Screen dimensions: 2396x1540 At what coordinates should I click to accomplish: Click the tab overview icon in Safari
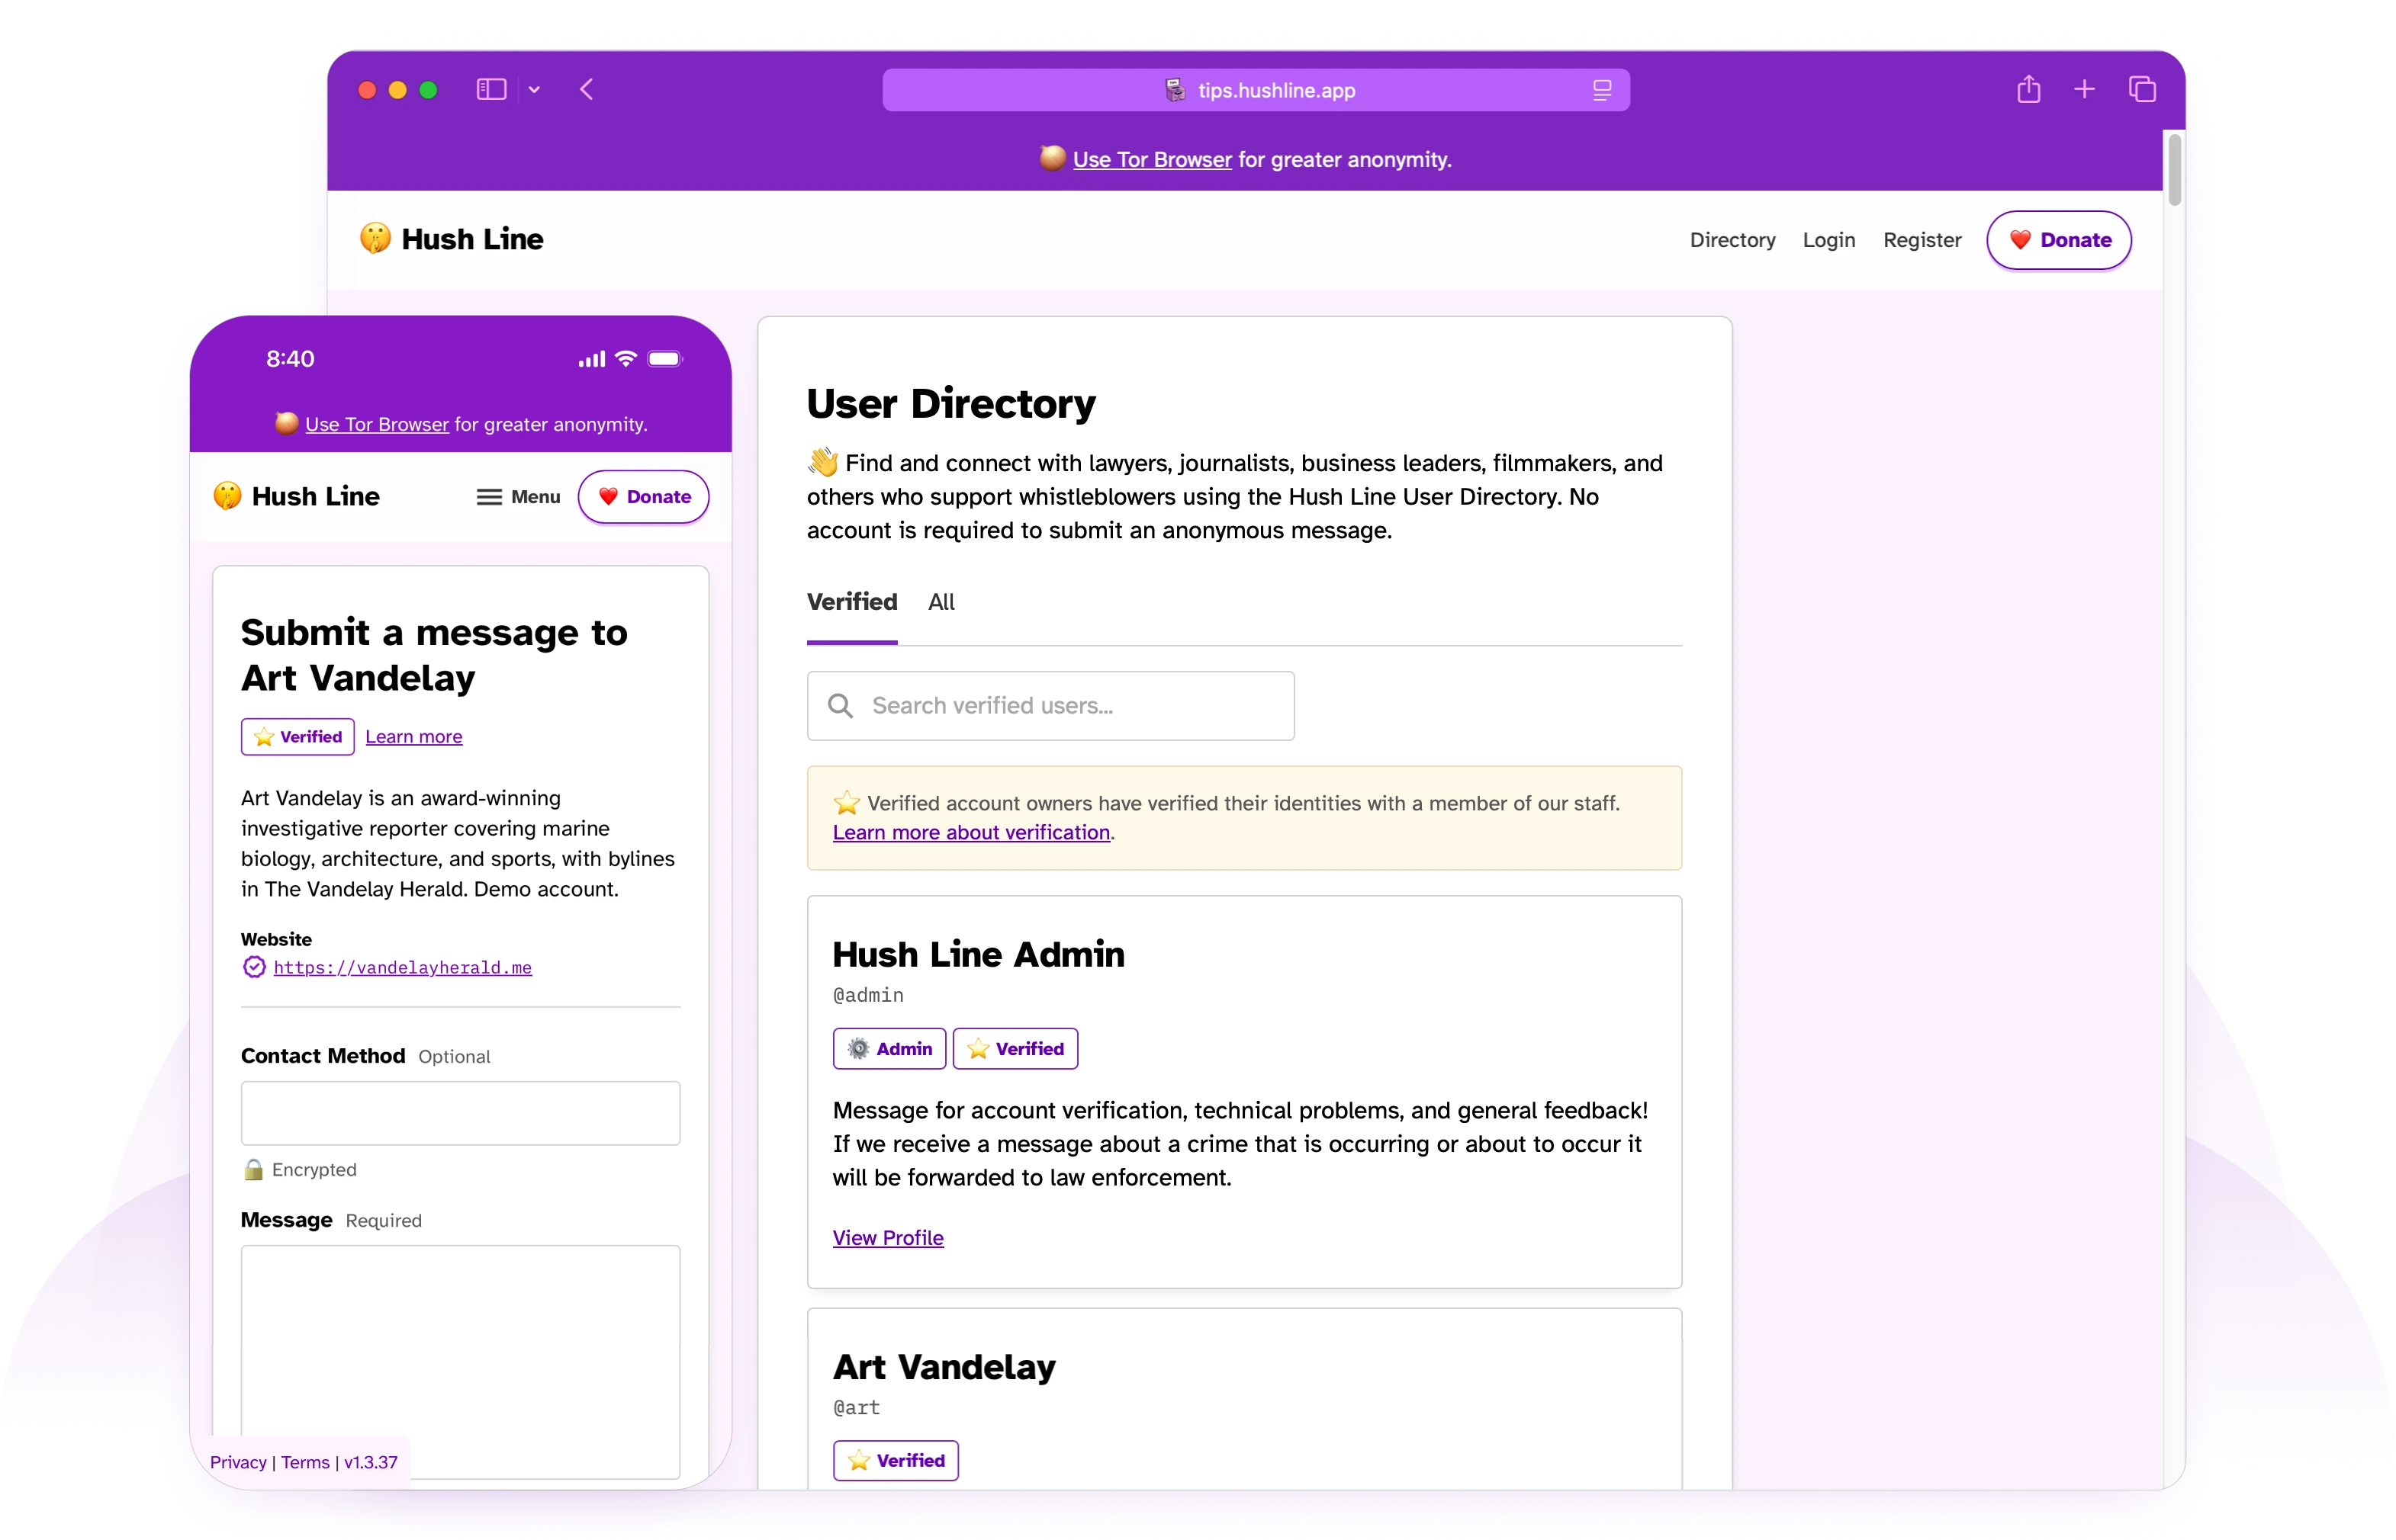(x=2143, y=89)
